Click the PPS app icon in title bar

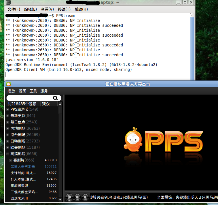point(8,84)
